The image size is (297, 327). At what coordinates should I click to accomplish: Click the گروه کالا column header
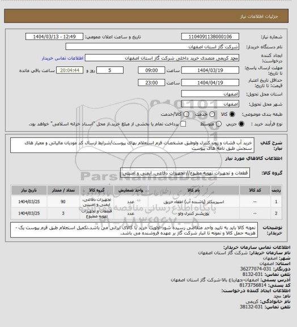pyautogui.click(x=97, y=190)
